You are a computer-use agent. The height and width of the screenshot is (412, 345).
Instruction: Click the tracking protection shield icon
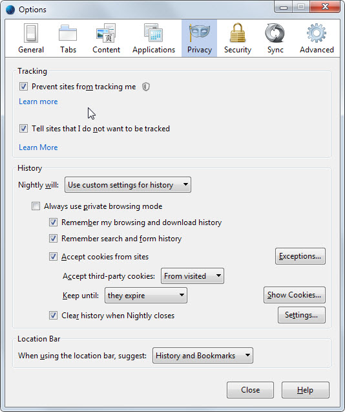pyautogui.click(x=146, y=87)
